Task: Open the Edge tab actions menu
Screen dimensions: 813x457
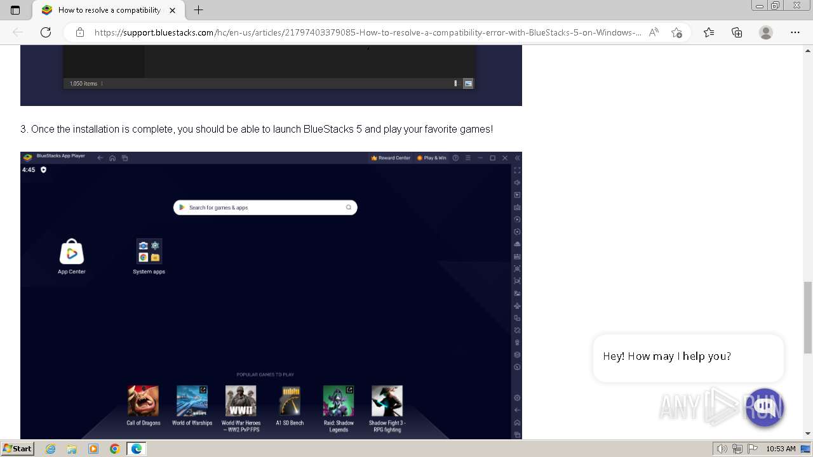Action: pyautogui.click(x=15, y=10)
